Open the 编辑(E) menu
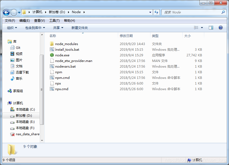 [x=24, y=21]
